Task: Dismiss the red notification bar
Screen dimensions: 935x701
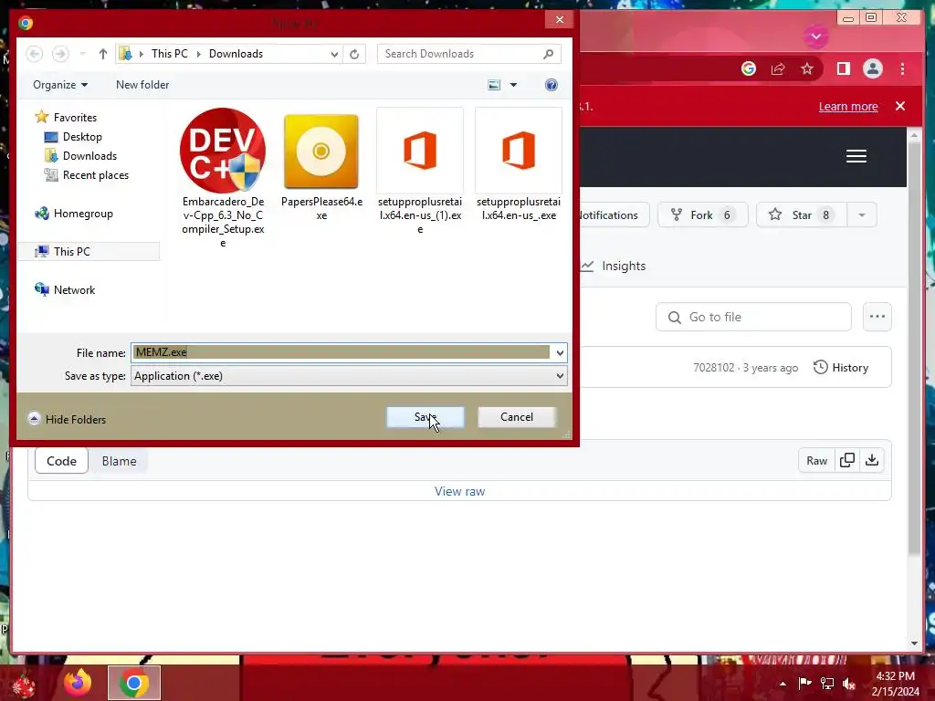Action: coord(900,106)
